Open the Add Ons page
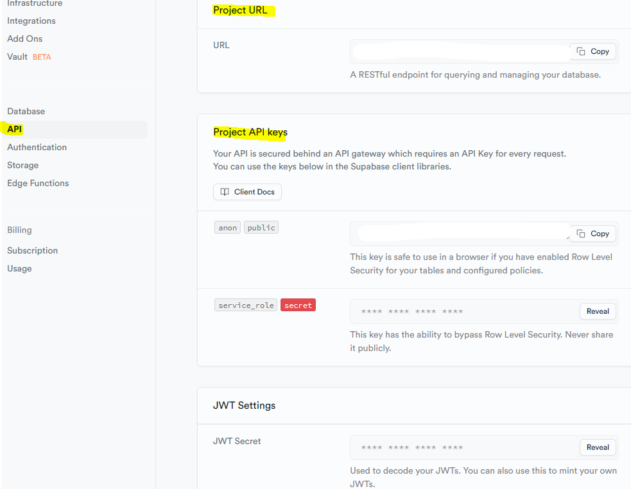 click(24, 39)
